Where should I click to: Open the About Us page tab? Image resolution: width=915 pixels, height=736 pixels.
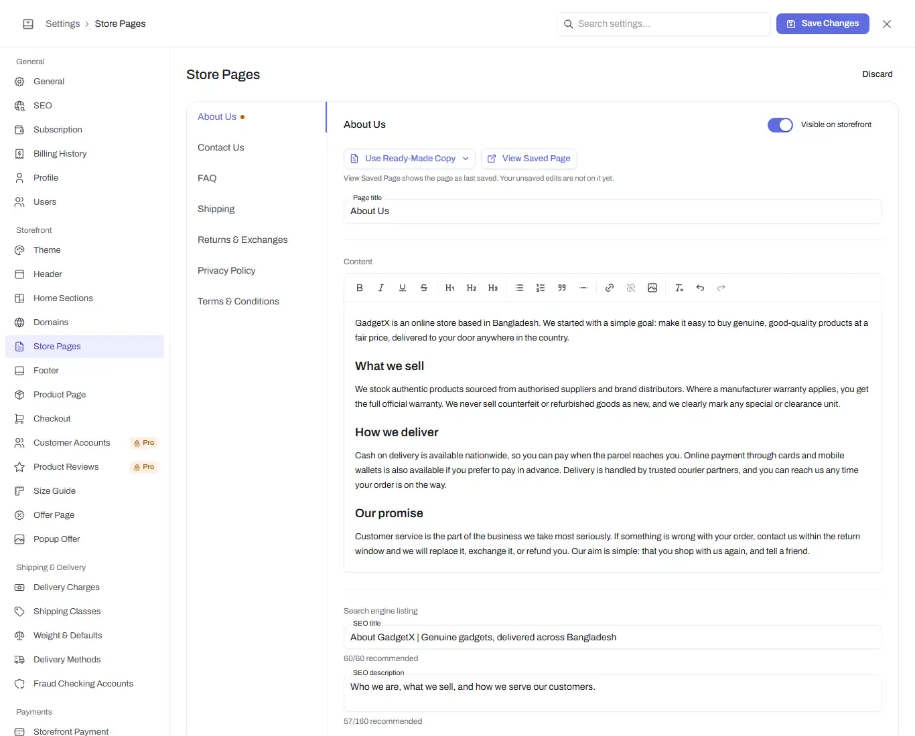257,117
